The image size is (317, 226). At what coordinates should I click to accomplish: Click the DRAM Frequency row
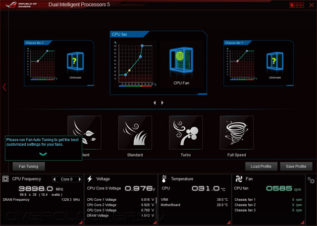pyautogui.click(x=41, y=200)
